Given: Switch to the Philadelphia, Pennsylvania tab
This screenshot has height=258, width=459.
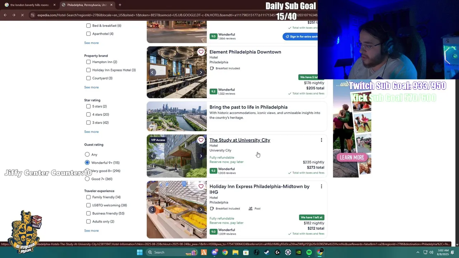Looking at the screenshot, I should click(x=87, y=5).
